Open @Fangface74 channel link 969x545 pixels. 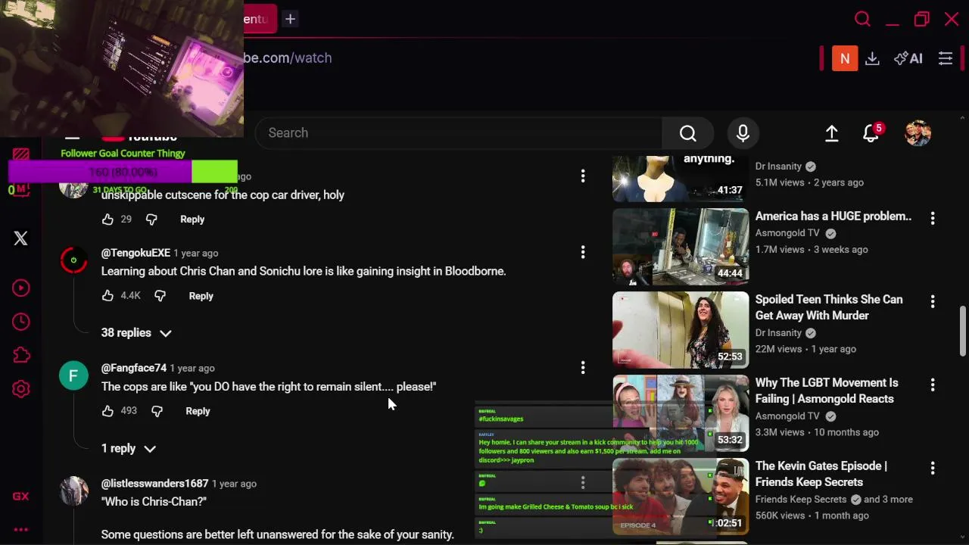point(134,368)
